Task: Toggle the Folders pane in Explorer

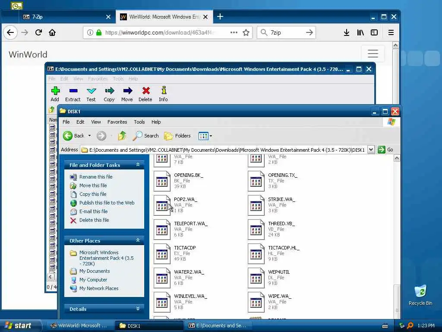Action: point(177,136)
